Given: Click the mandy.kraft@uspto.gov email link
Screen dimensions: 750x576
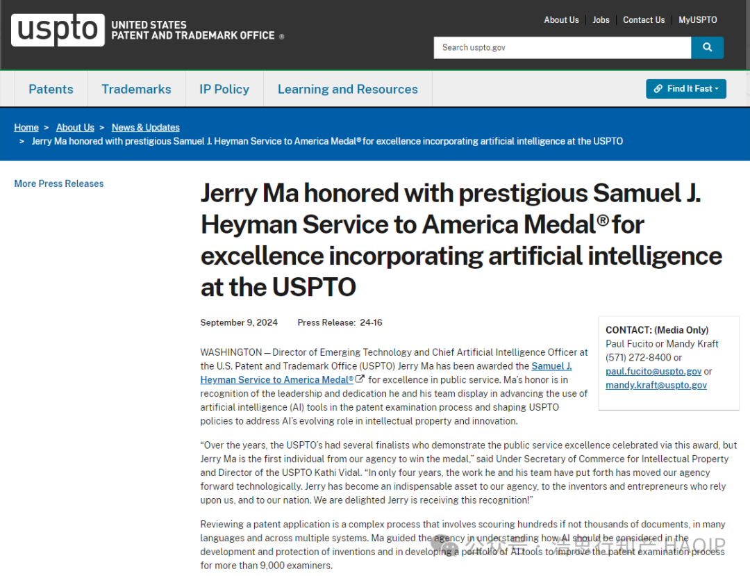Looking at the screenshot, I should pyautogui.click(x=656, y=385).
